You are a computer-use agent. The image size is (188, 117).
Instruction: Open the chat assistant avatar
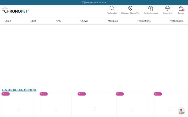(181, 111)
